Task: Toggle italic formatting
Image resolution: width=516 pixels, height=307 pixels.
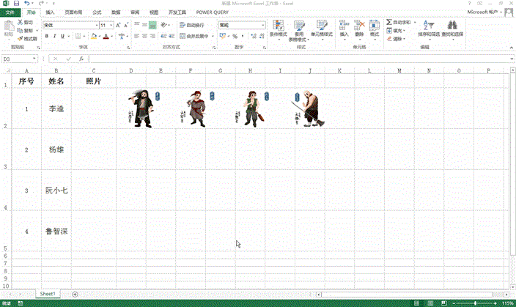Action: [54, 36]
